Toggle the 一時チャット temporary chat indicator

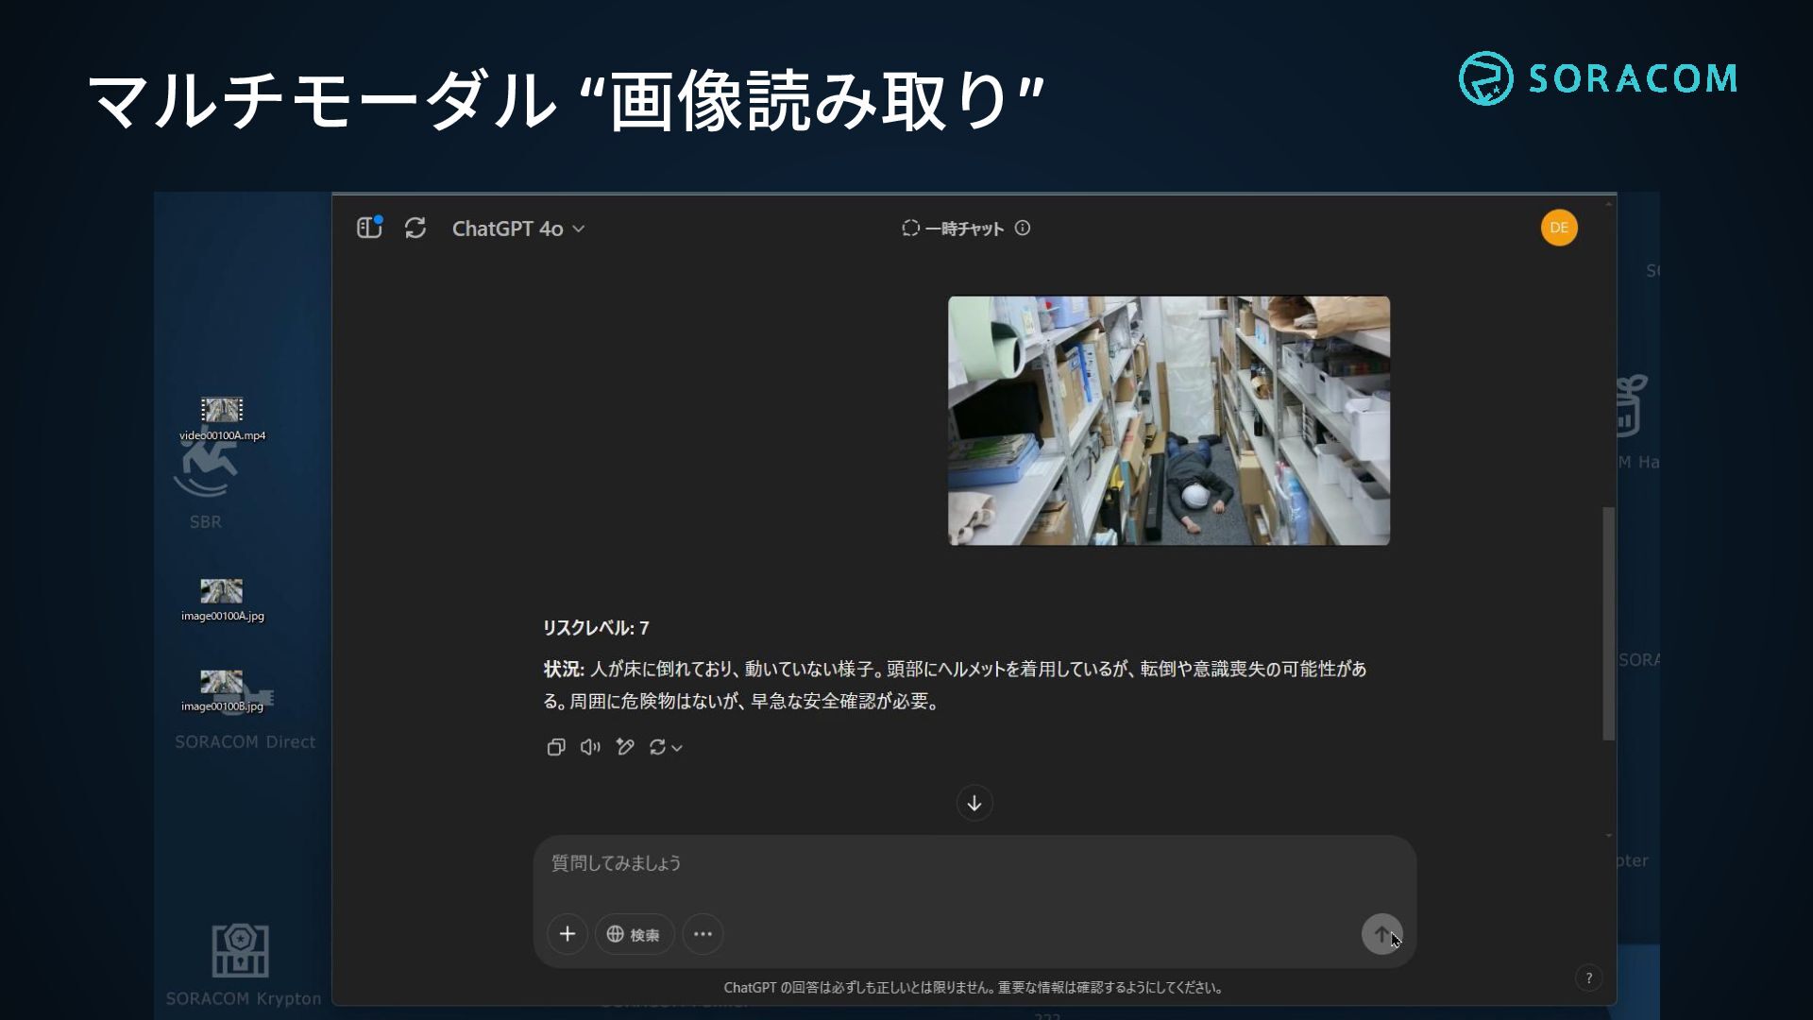[954, 228]
